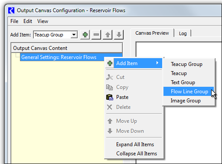Viewport: 222px width, 164px height.
Task: Click the move down arrow toolbar button
Action: click(x=119, y=35)
